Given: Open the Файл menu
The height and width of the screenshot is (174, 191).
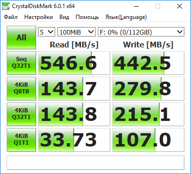Looking at the screenshot, I should pos(10,17).
